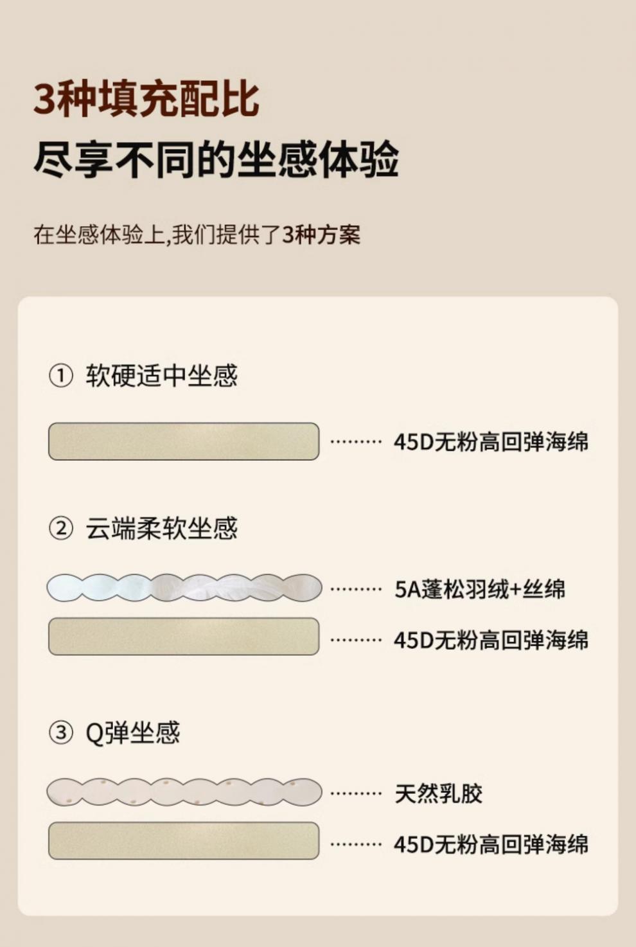Click the circled number ② icon

point(61,529)
